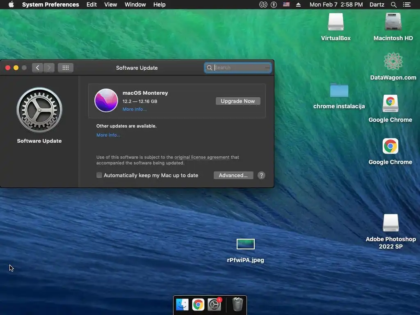
Task: Click the forward chevron button
Action: click(x=49, y=68)
